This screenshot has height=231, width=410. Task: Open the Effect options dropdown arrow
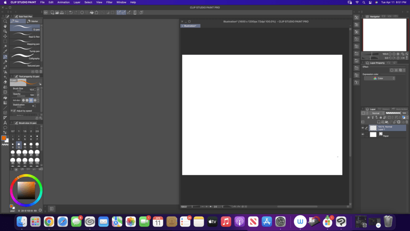point(404,70)
